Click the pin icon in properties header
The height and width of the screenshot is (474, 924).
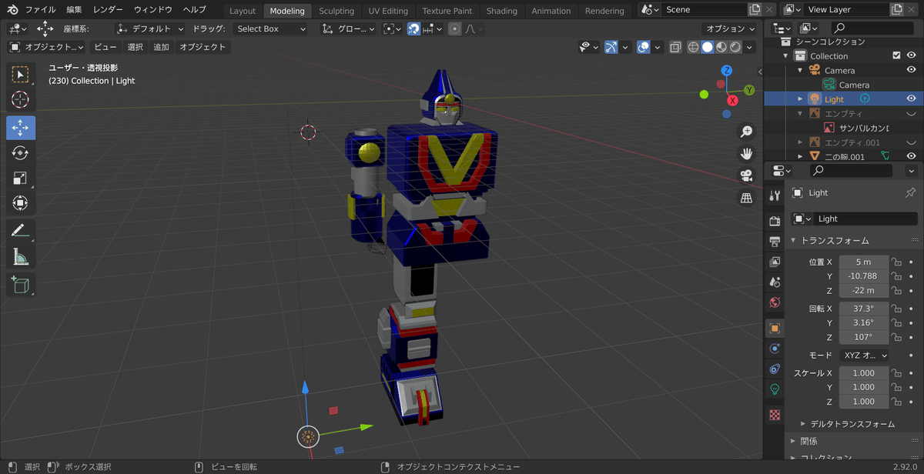(x=910, y=192)
